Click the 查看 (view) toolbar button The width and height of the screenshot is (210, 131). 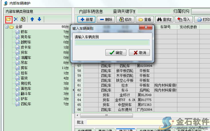point(145,19)
